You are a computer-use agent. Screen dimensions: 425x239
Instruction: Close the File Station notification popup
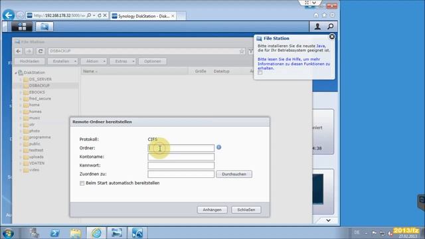tap(332, 37)
